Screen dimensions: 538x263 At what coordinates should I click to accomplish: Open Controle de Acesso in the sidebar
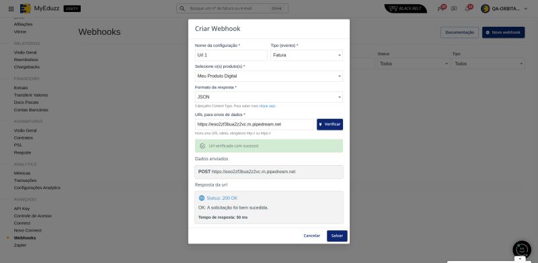click(x=32, y=216)
